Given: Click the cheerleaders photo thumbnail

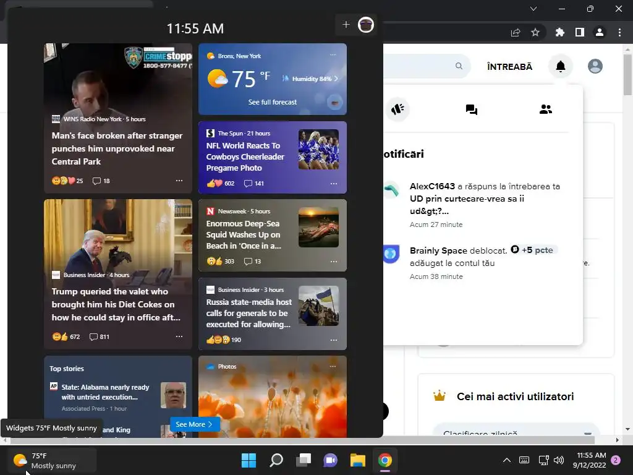Looking at the screenshot, I should [x=318, y=150].
